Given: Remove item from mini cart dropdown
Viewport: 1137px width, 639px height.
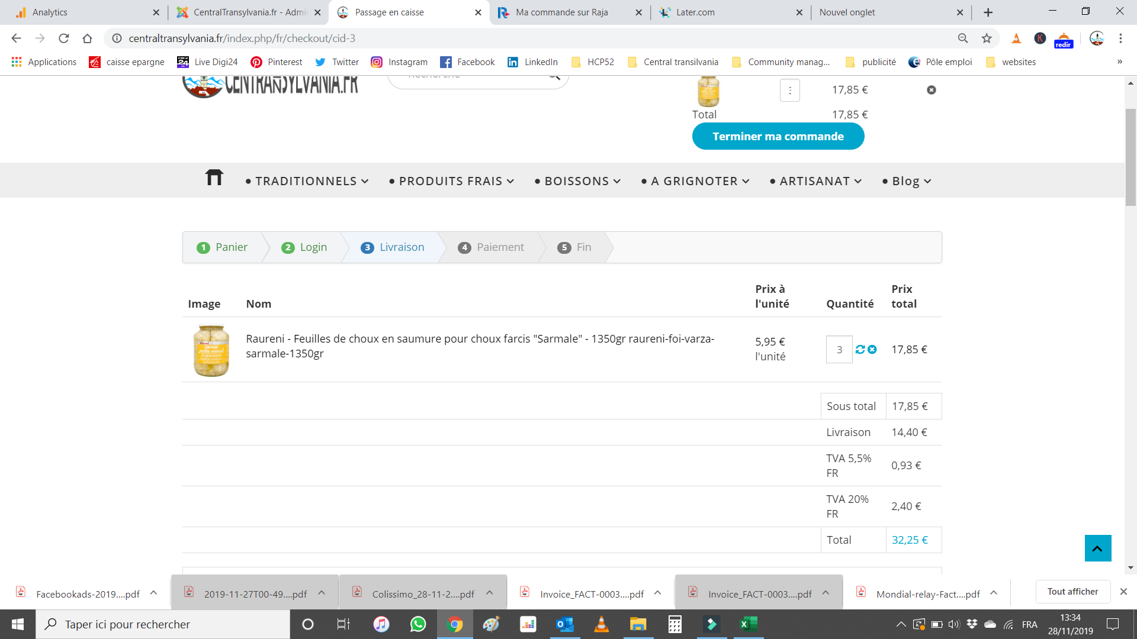Looking at the screenshot, I should point(931,90).
